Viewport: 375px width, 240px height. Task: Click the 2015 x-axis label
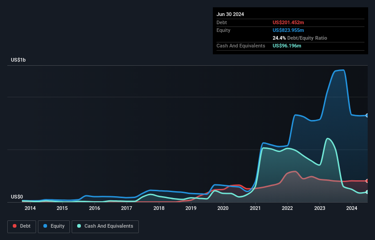tap(62, 208)
